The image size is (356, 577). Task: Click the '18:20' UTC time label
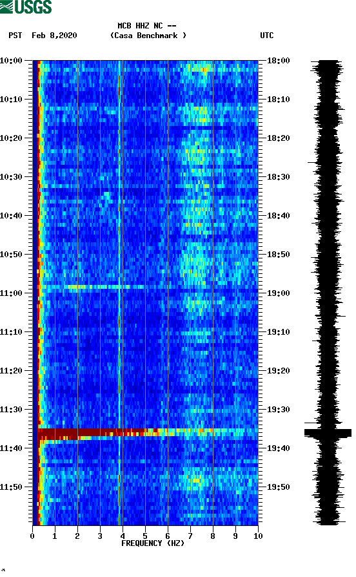pos(279,138)
